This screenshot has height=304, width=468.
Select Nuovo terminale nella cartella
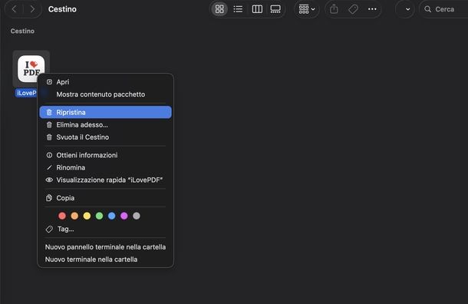(x=105, y=259)
